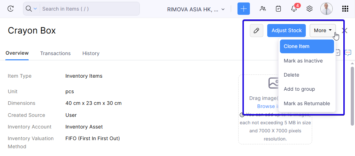Choose Mark as Inactive option
The image size is (355, 156).
click(303, 61)
